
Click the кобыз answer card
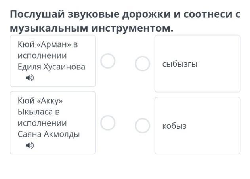pyautogui.click(x=197, y=126)
